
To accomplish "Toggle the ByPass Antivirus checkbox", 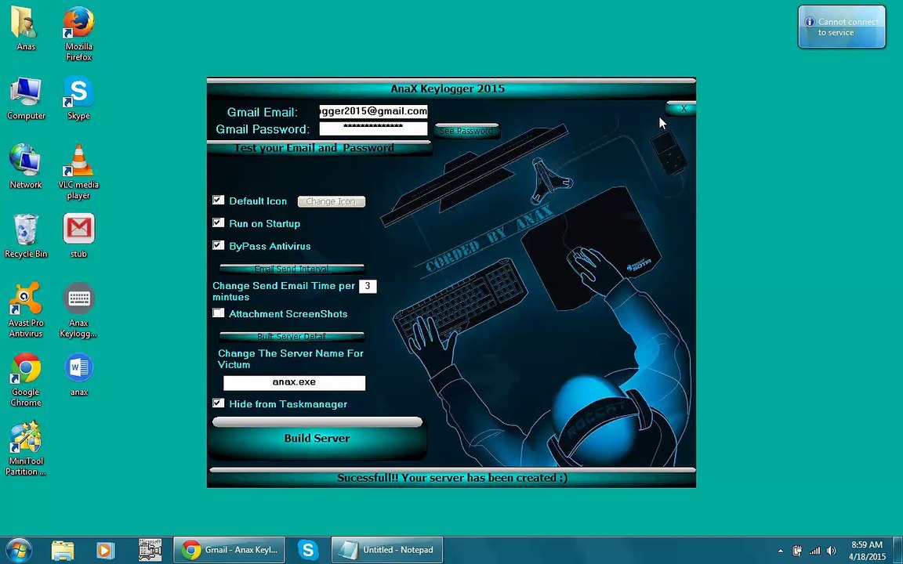I will point(218,245).
